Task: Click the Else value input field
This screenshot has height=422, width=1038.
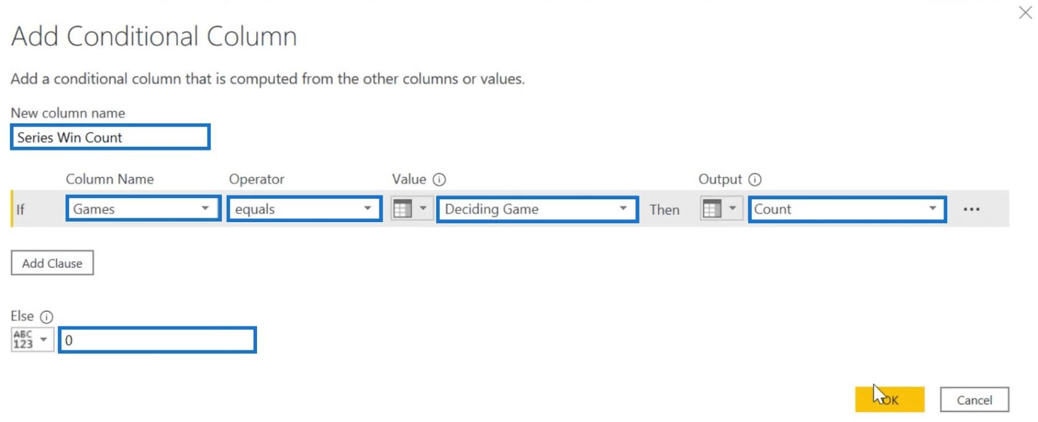Action: (158, 340)
